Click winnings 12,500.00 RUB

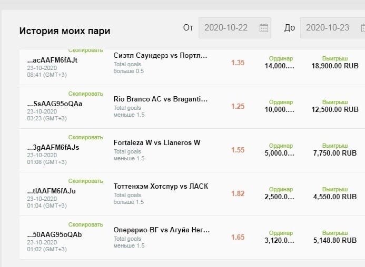click(335, 110)
